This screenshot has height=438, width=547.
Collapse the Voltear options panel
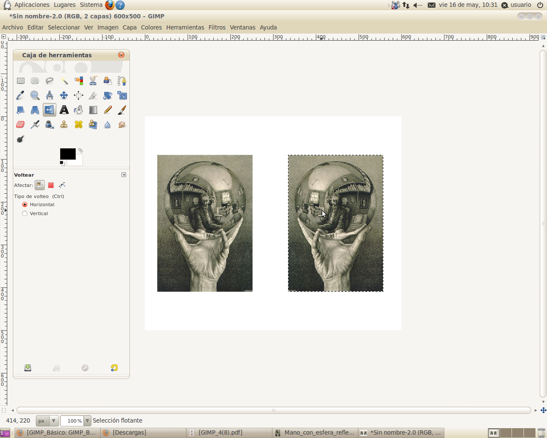(124, 175)
